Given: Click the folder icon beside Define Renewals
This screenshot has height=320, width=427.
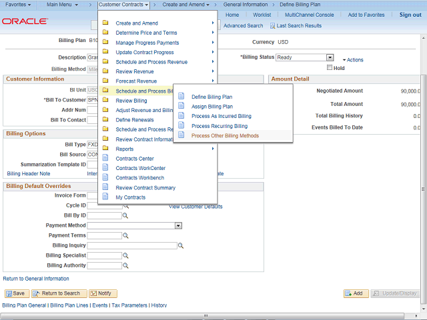Looking at the screenshot, I should 105,120.
